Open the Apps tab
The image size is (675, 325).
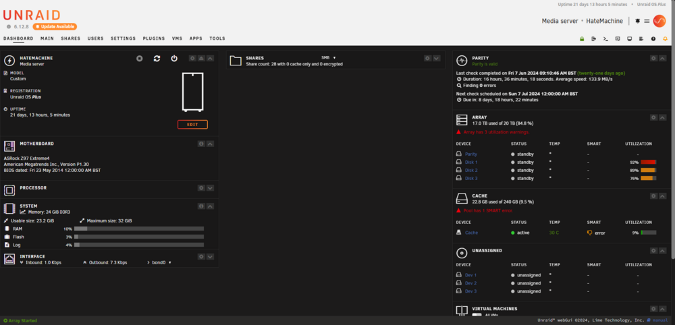196,38
